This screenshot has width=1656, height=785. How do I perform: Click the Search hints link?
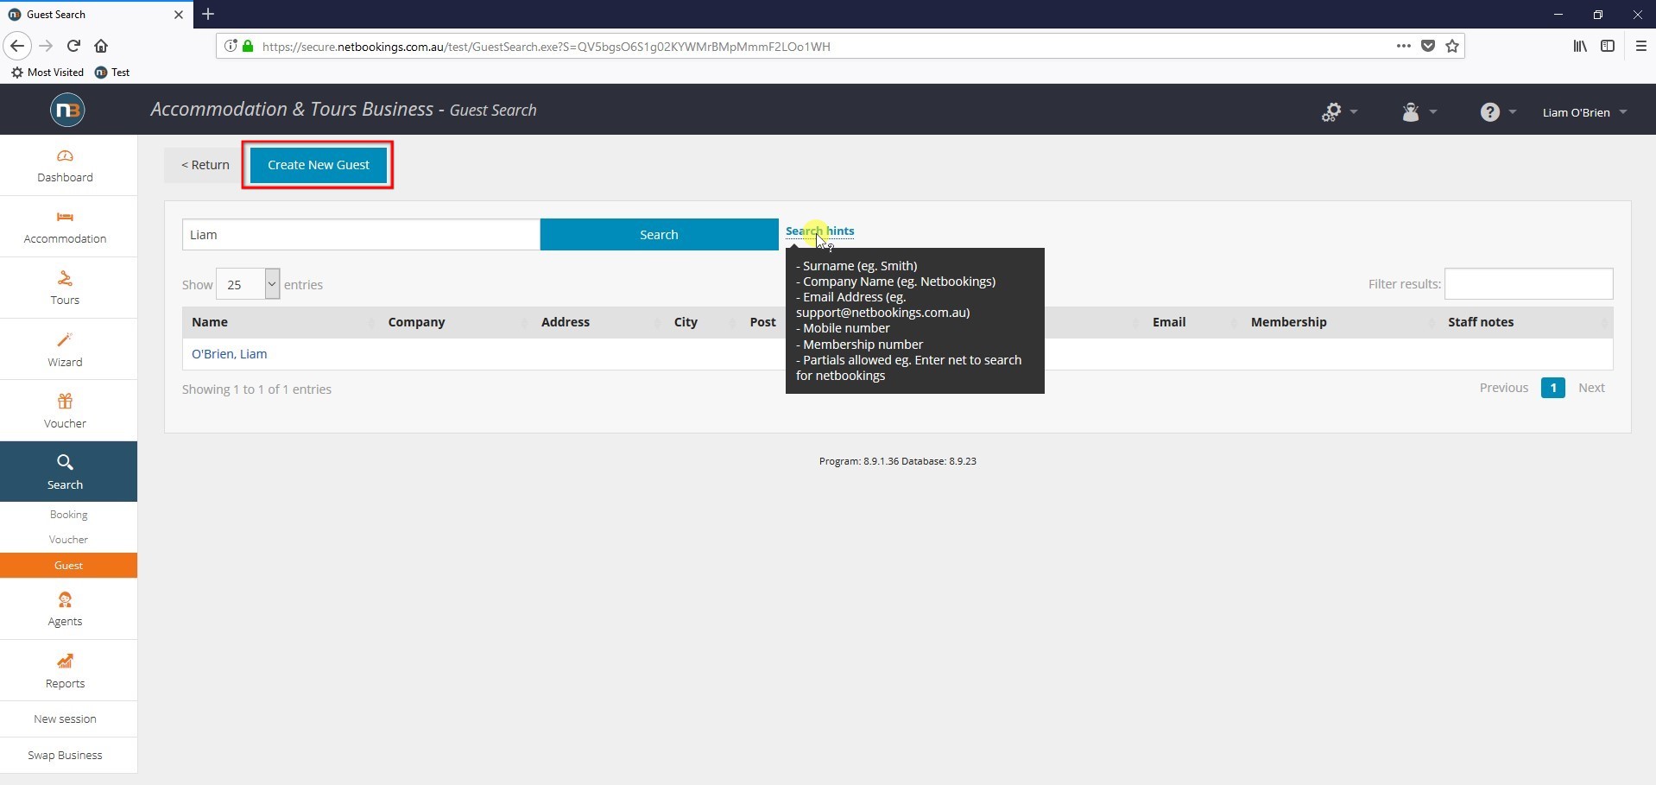pyautogui.click(x=819, y=231)
